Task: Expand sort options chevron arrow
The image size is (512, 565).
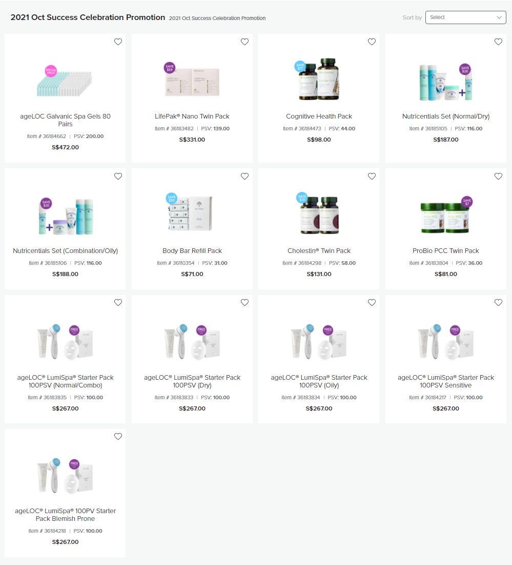Action: [499, 17]
